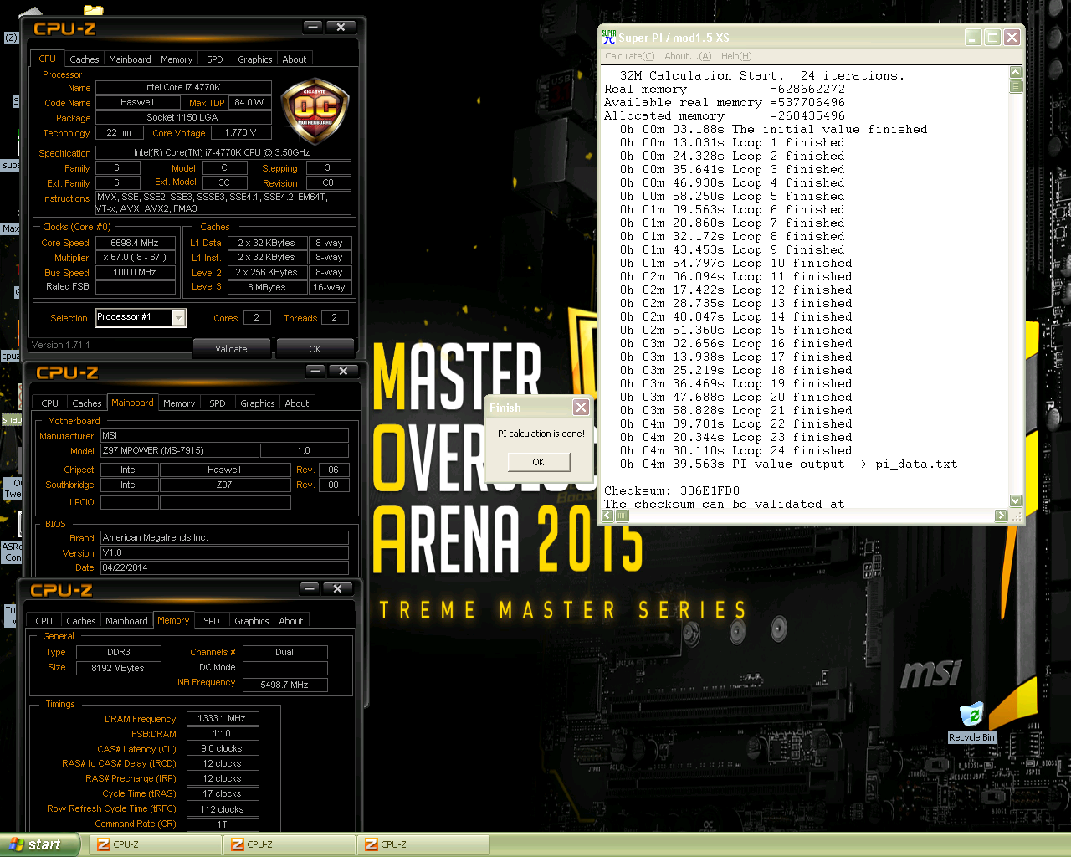1071x857 pixels.
Task: Switch to CPU tab in CPU-Z memory window
Action: 44,621
